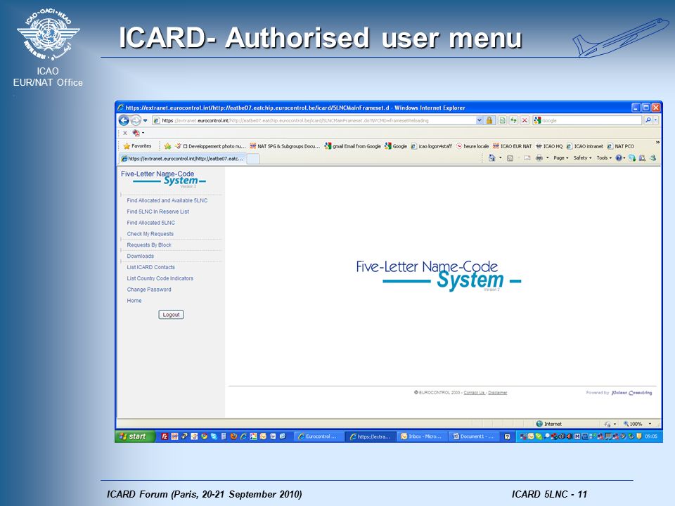Open the 'heure locale' favorite
The height and width of the screenshot is (506, 675).
[472, 146]
